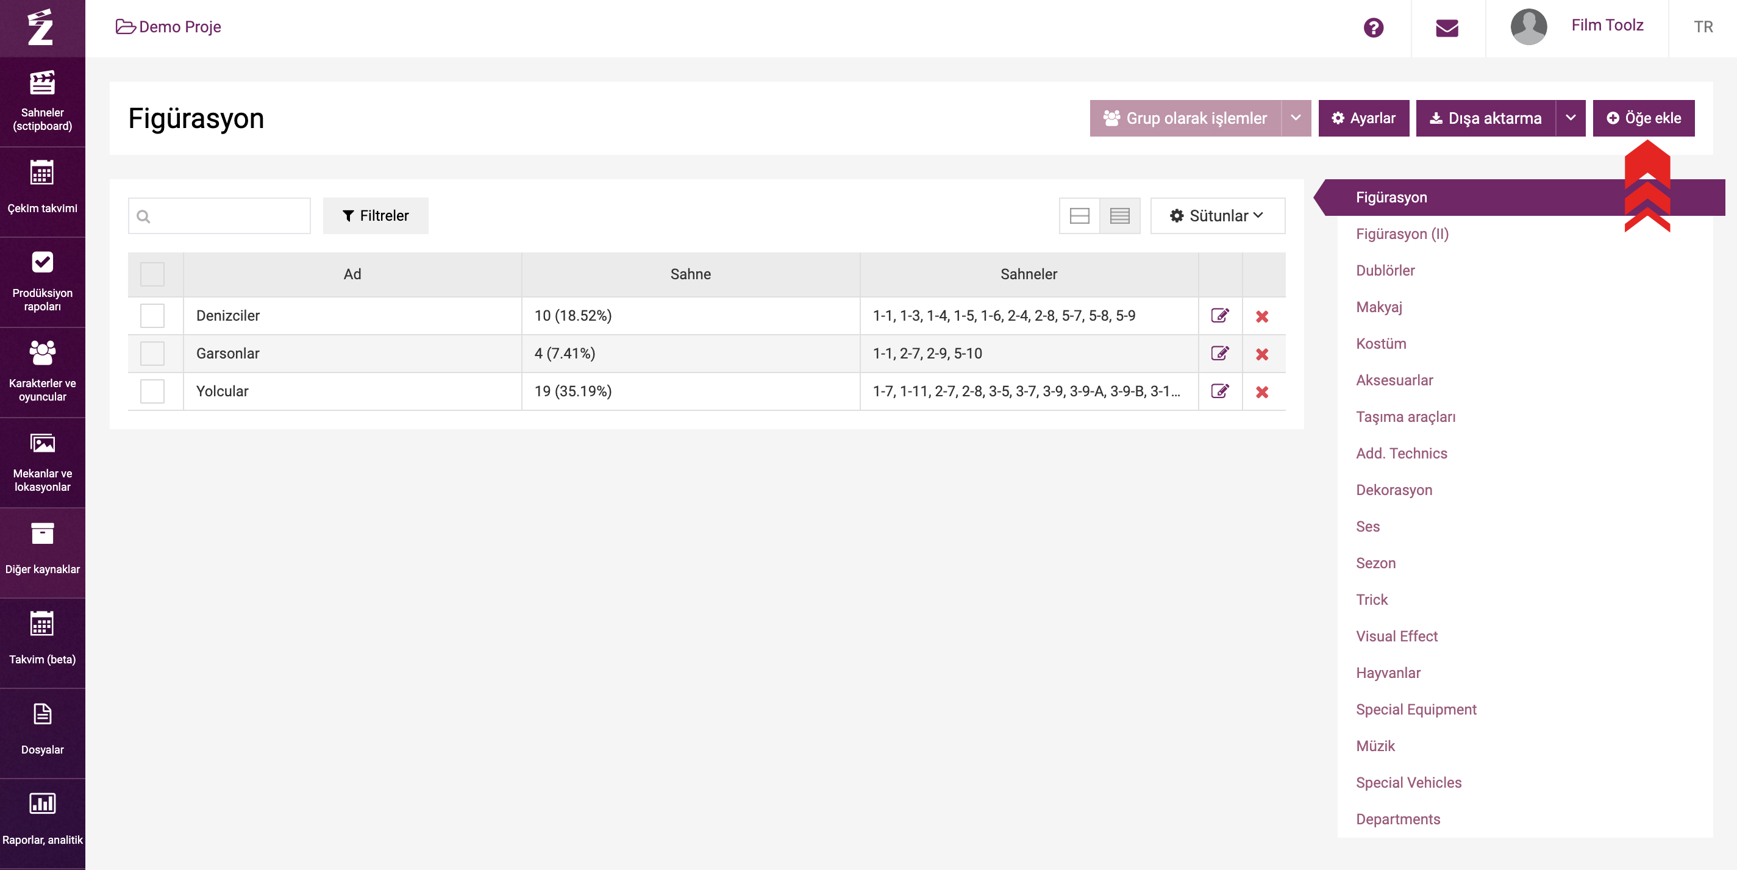Check the Denizciler row checkbox
The width and height of the screenshot is (1737, 870).
point(152,316)
